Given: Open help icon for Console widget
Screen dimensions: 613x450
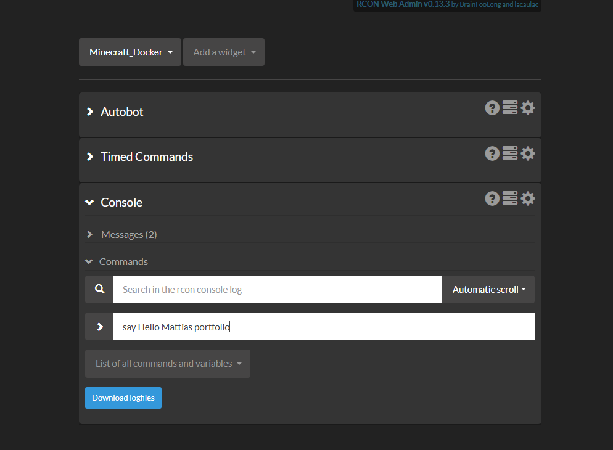Looking at the screenshot, I should tap(492, 198).
